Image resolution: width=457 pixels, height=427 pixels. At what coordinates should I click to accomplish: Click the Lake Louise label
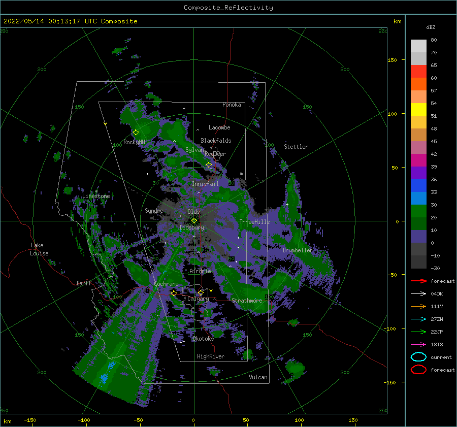(x=39, y=249)
